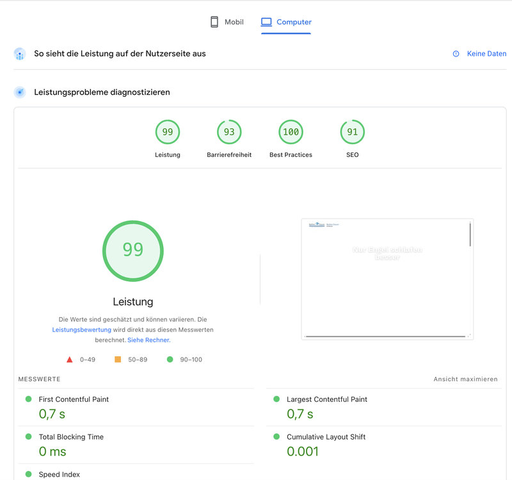
Task: Open the Siehe Rechner link
Action: (148, 340)
